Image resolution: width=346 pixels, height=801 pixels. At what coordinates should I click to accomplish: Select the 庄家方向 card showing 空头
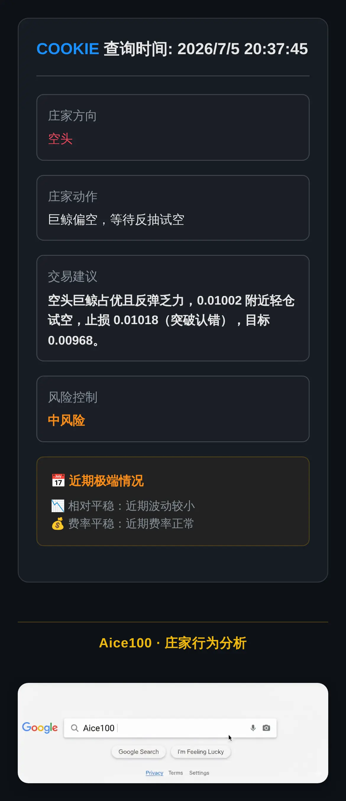(173, 128)
